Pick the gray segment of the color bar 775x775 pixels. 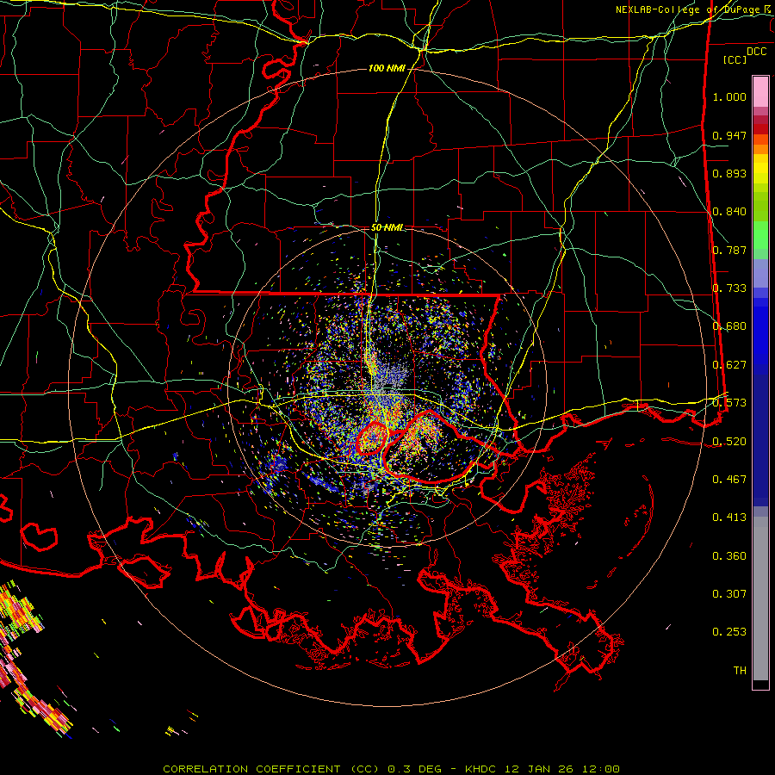click(760, 598)
